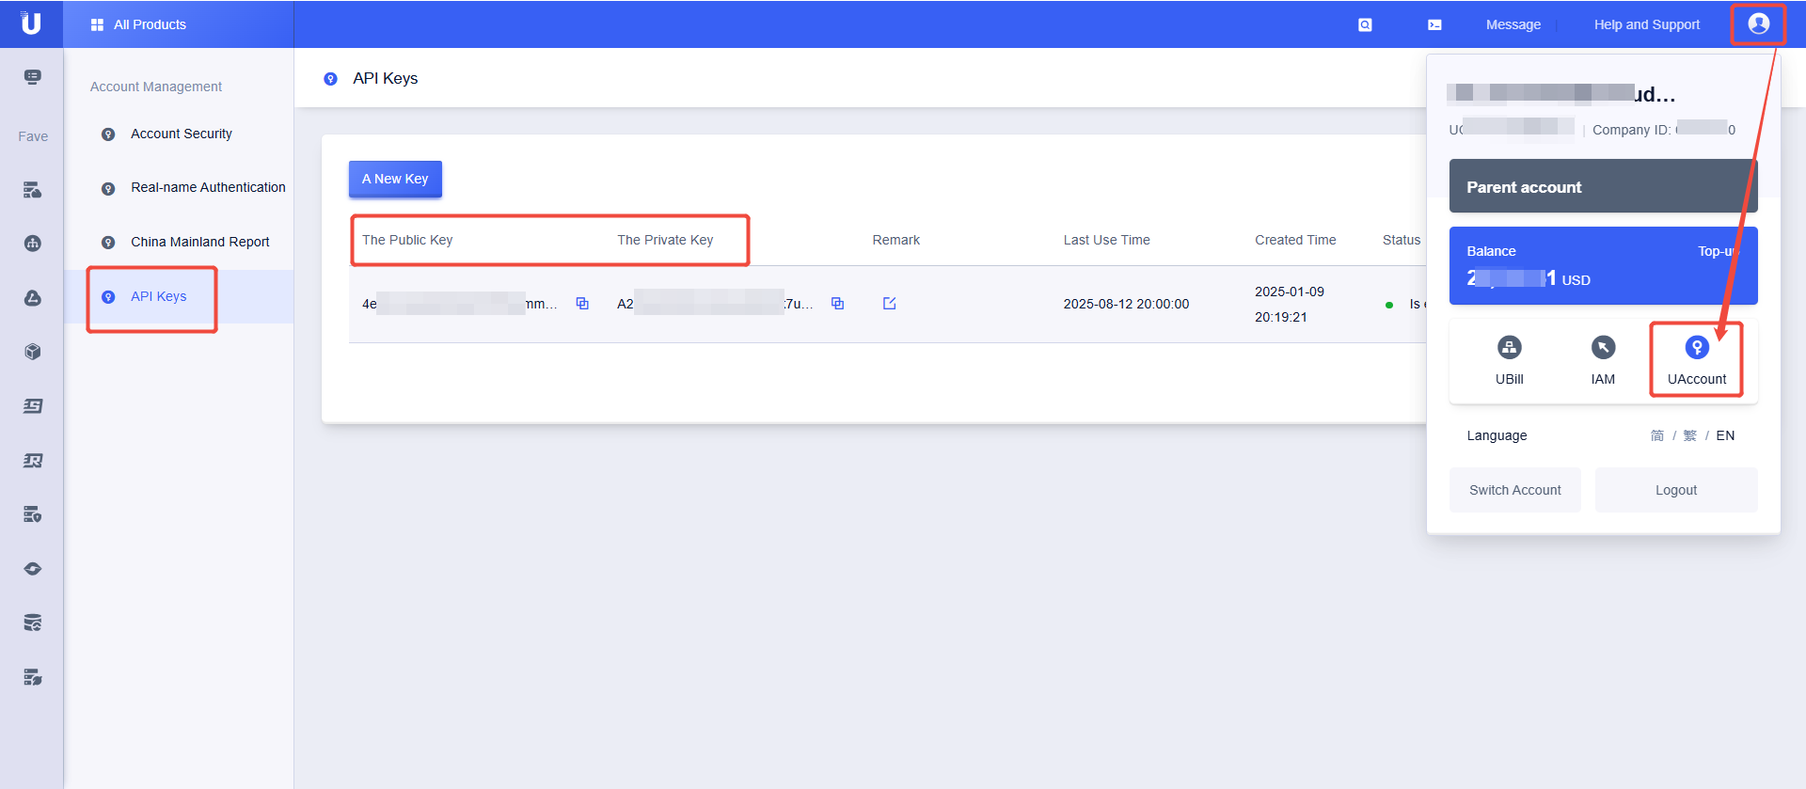Image resolution: width=1806 pixels, height=789 pixels.
Task: Open Help and Support
Action: click(1646, 24)
